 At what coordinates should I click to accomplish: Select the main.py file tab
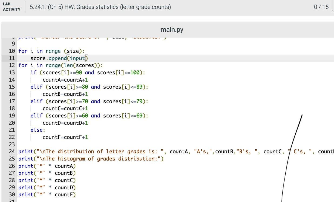tap(172, 30)
